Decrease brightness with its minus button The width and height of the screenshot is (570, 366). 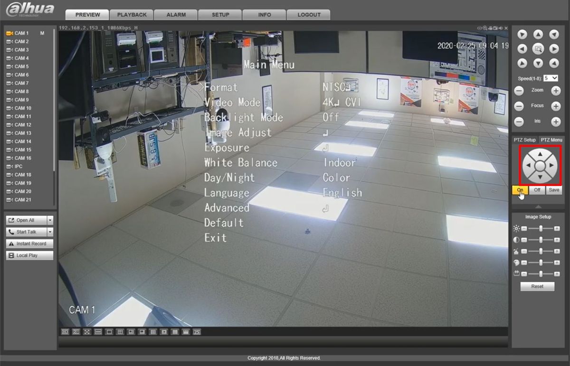pyautogui.click(x=524, y=228)
